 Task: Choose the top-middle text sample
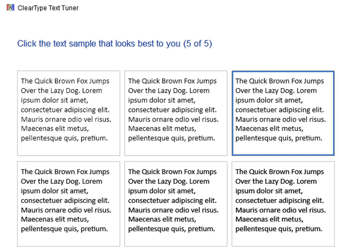click(176, 113)
